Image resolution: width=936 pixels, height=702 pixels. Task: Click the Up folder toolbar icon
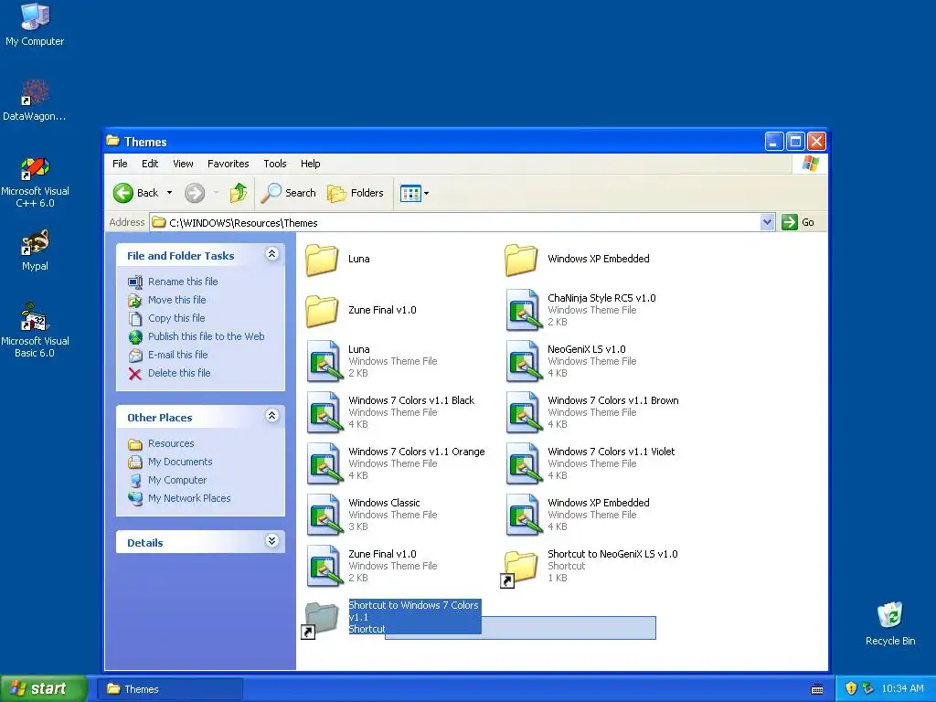[x=239, y=193]
